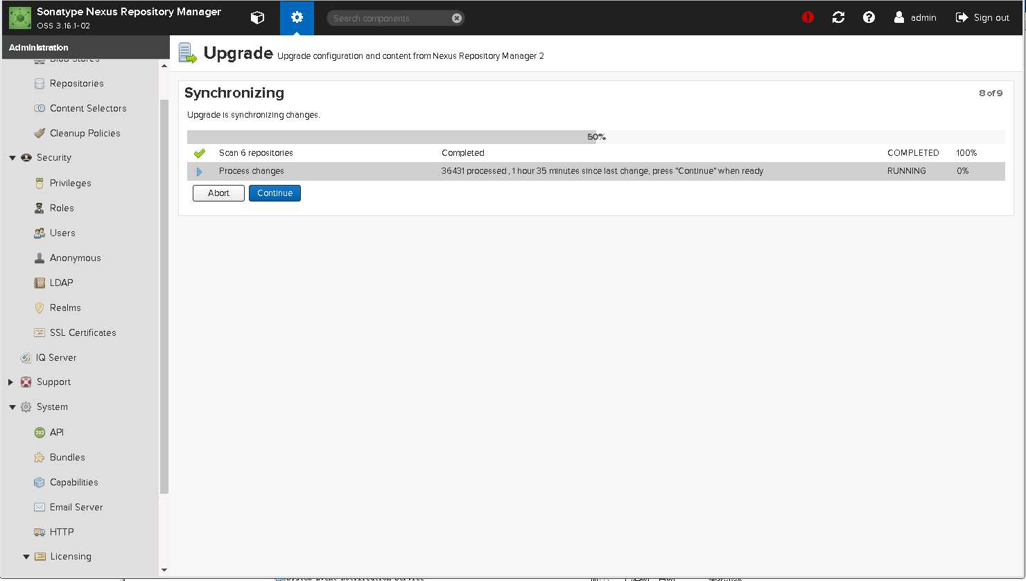
Task: Click the 8 of 9 step indicator
Action: pos(991,93)
